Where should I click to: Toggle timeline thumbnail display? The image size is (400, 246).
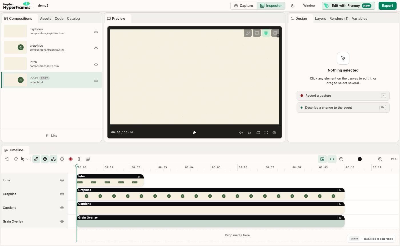(x=322, y=159)
